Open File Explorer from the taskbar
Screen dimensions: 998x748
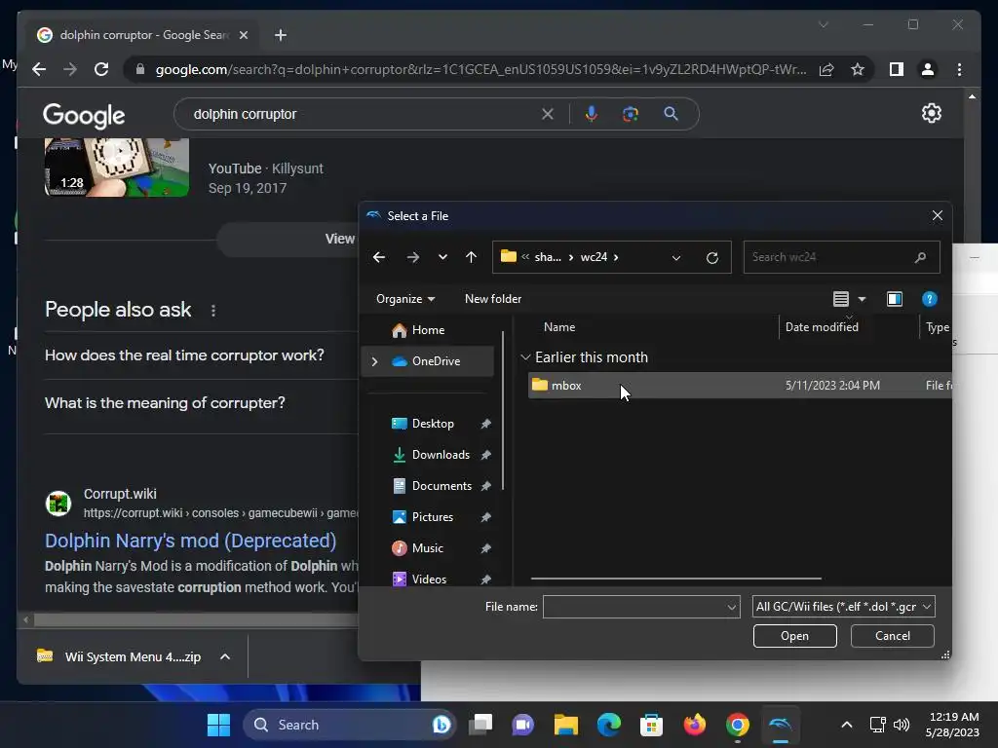pos(566,725)
